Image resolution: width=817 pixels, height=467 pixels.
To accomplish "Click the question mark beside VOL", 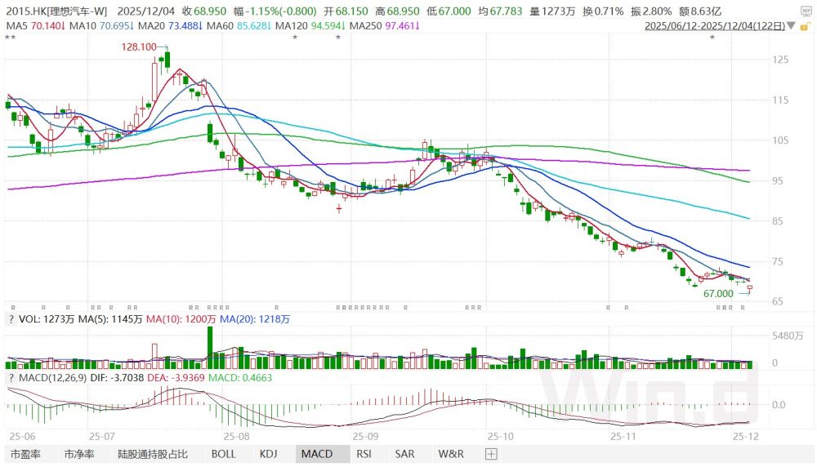I will coord(11,320).
